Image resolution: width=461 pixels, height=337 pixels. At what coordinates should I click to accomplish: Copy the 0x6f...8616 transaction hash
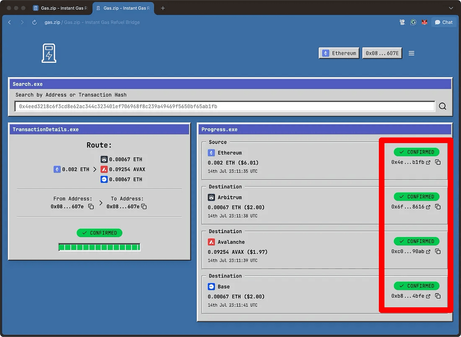[438, 207]
